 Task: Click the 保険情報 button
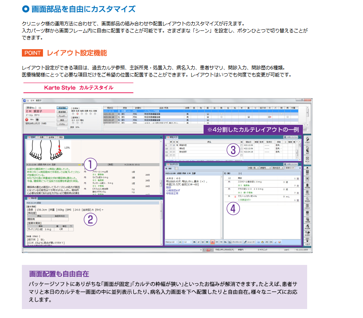click(x=62, y=108)
